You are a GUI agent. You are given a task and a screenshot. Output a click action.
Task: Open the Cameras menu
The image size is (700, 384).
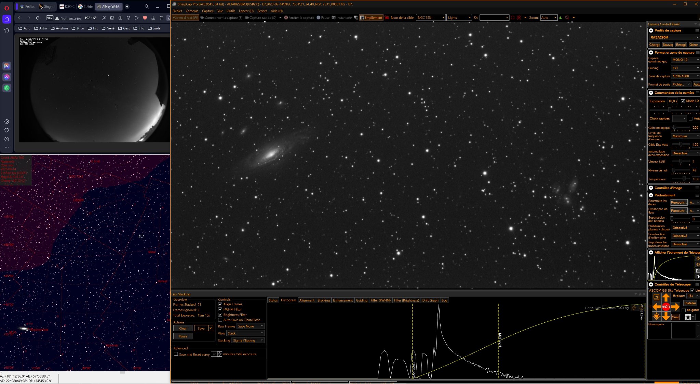pos(192,11)
